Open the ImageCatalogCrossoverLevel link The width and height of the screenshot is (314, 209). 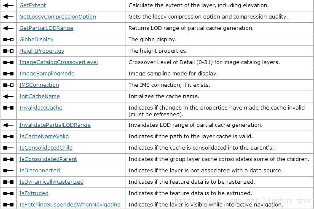(59, 62)
